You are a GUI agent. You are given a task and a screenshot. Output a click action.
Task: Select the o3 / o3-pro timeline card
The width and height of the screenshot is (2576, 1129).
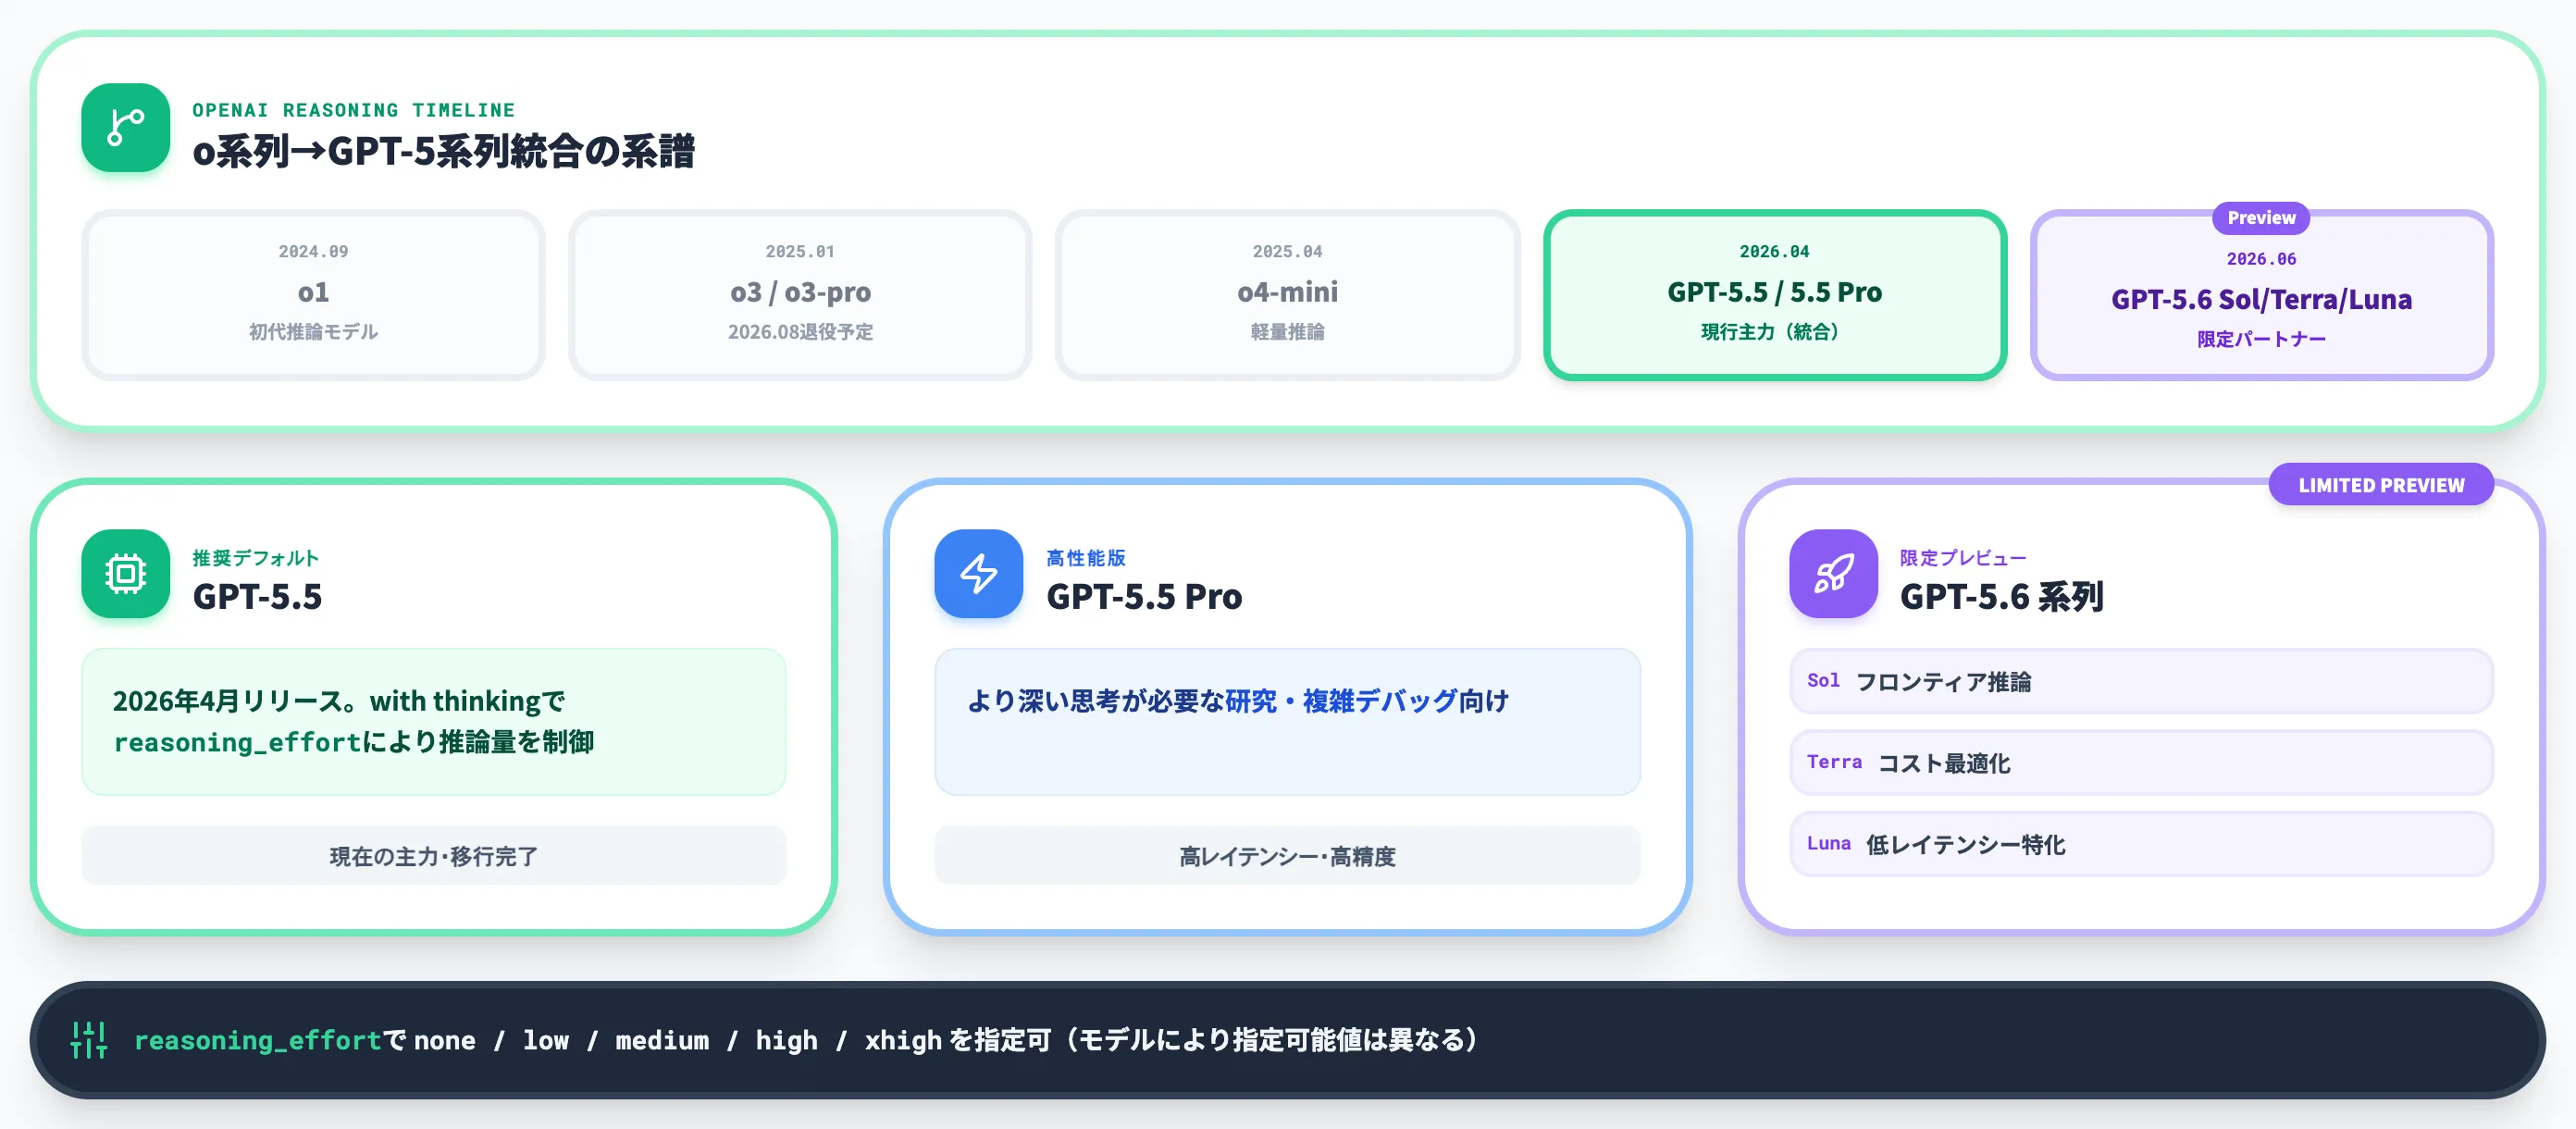coord(800,295)
